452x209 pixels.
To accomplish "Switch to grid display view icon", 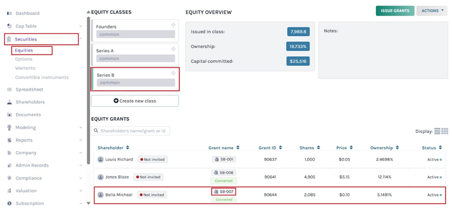I will coord(445,131).
